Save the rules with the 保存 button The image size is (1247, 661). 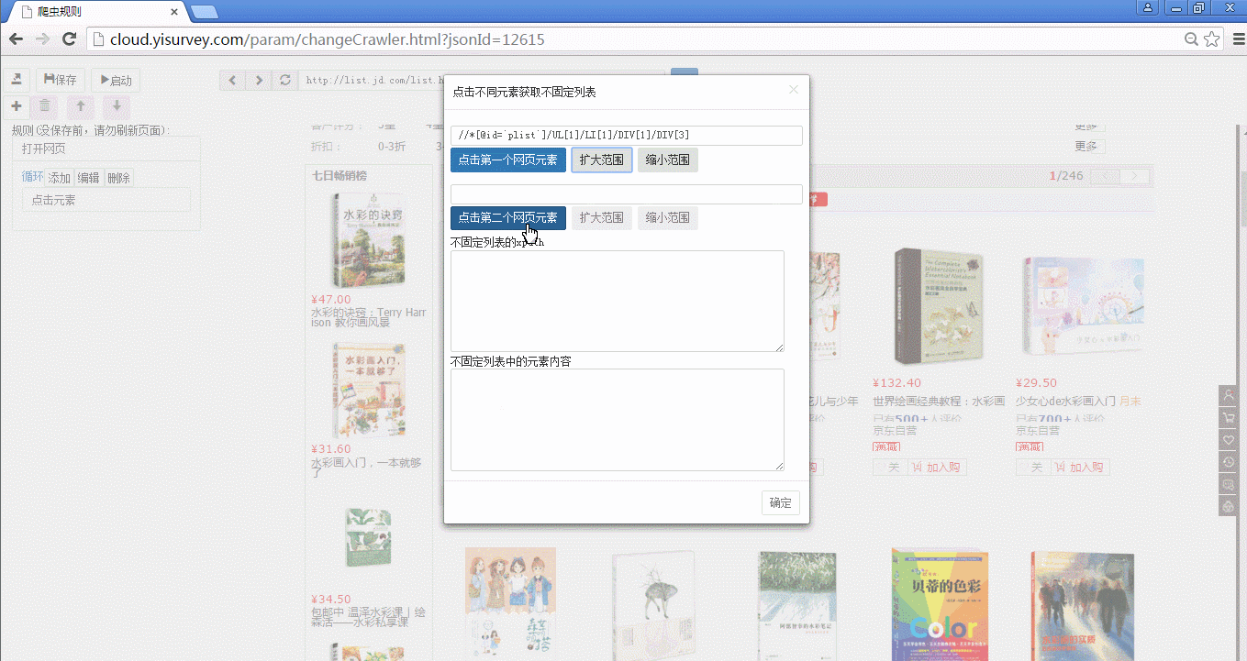[61, 80]
